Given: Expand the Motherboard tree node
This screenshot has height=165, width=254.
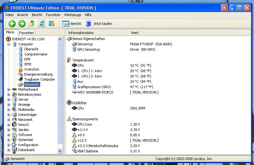Looking at the screenshot, I should [8, 89].
